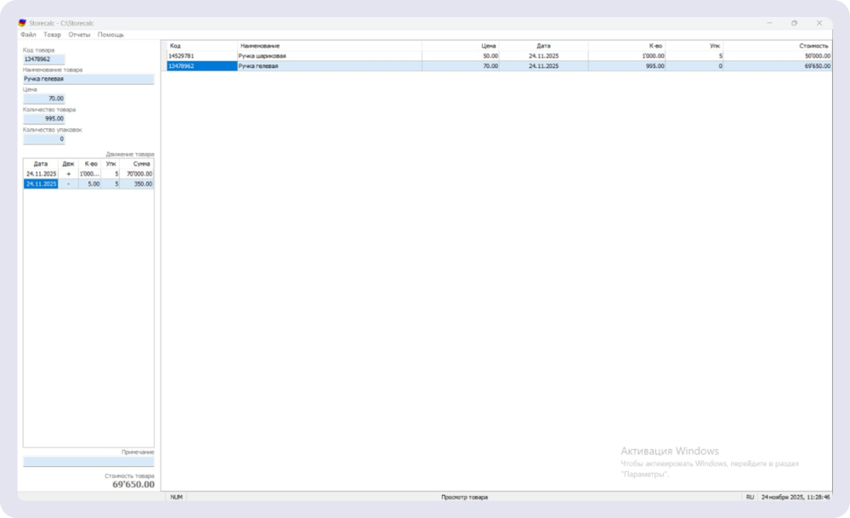Open the Отчеты menu
This screenshot has width=850, height=518.
(79, 35)
